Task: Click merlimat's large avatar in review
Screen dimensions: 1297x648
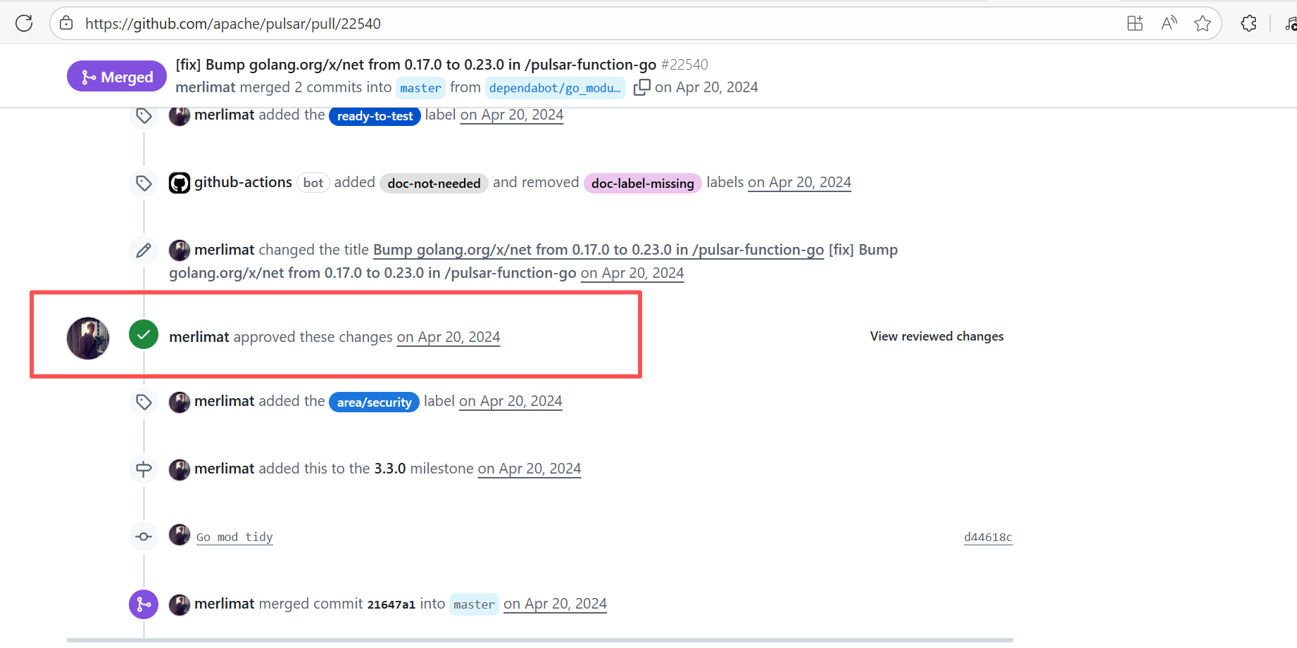Action: (88, 338)
